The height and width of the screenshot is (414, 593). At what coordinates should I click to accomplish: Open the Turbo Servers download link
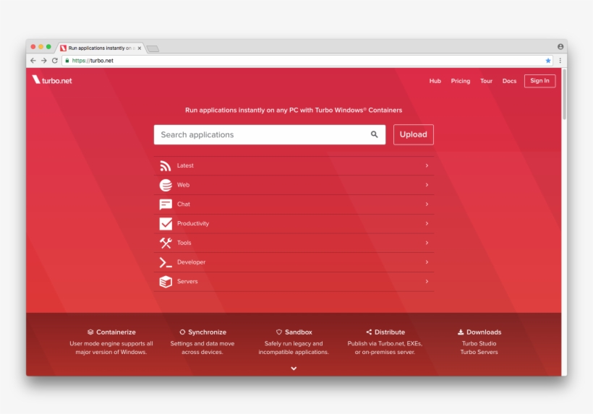tap(479, 352)
